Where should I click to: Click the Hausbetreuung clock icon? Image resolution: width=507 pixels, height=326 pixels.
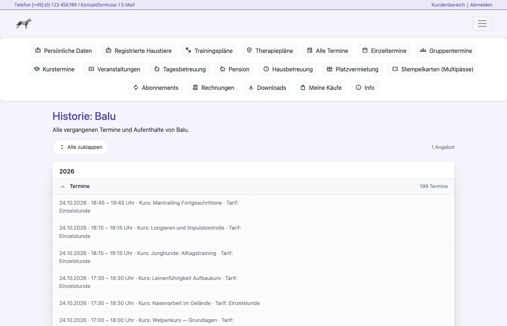(x=266, y=69)
